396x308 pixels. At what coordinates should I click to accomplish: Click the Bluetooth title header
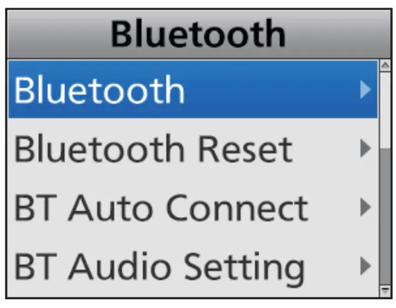coord(198,34)
